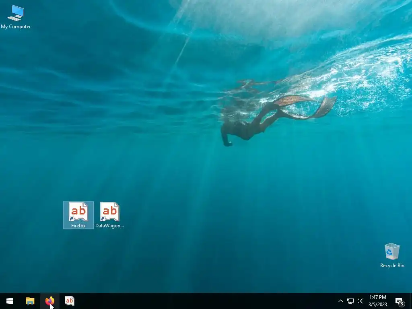Open network status tray icon

350,301
